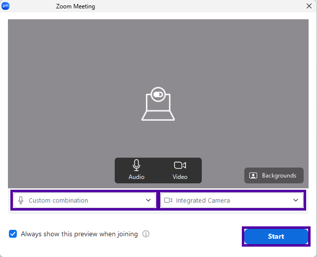Click the microphone icon in the Custom combination field
Screen dimensions: 317x257
21,200
